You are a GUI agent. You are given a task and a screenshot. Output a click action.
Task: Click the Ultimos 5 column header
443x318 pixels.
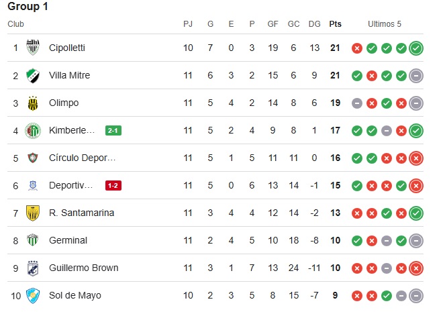point(385,24)
